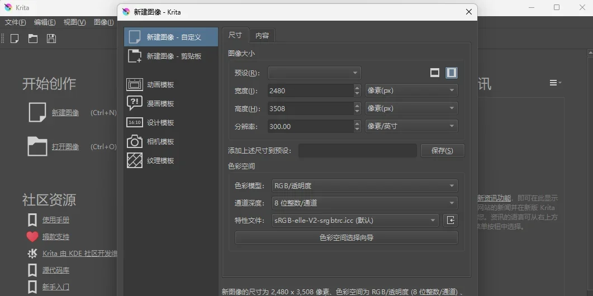Increase resolution with stepper up arrow
Screen dimensions: 593x296
357,123
